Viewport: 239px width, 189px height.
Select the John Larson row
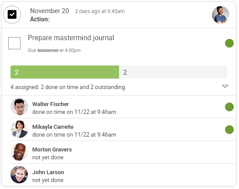pyautogui.click(x=123, y=175)
